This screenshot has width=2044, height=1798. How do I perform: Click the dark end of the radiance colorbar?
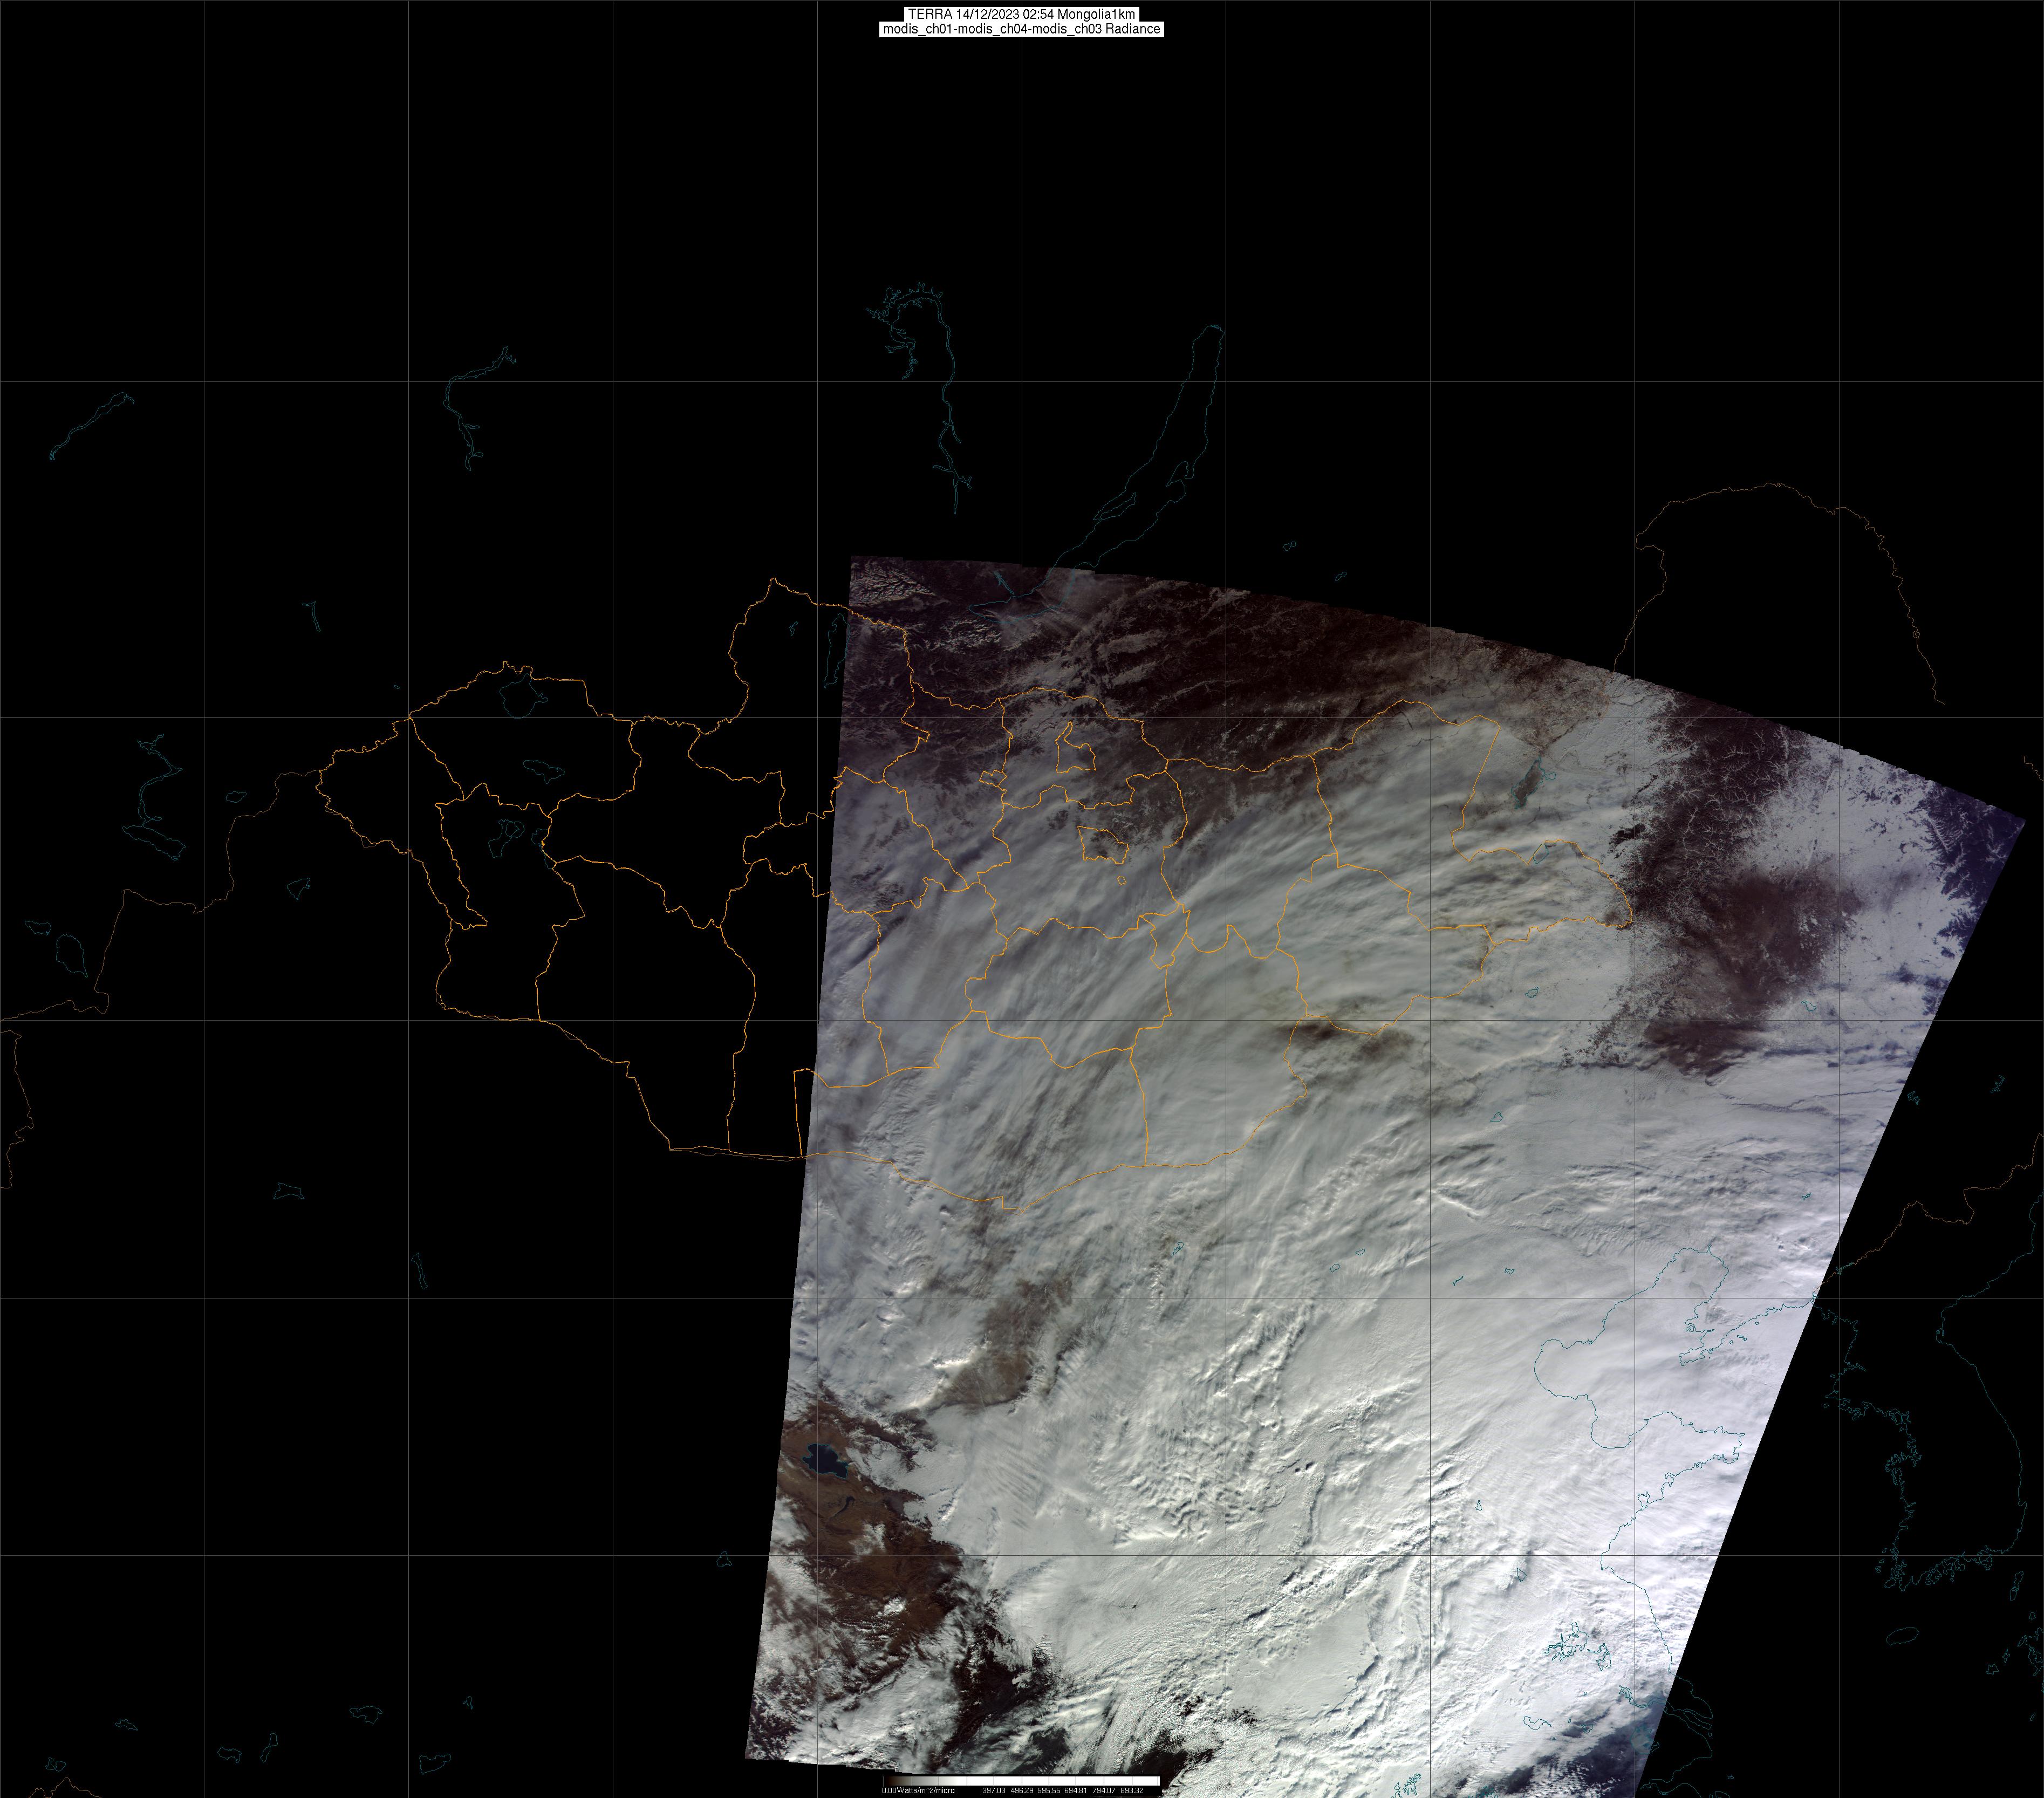[891, 1781]
